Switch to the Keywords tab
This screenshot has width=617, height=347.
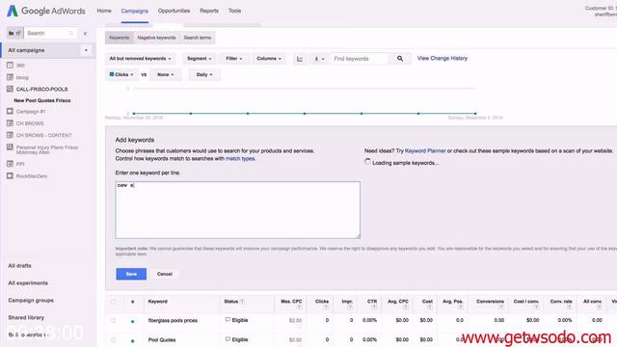coord(120,38)
